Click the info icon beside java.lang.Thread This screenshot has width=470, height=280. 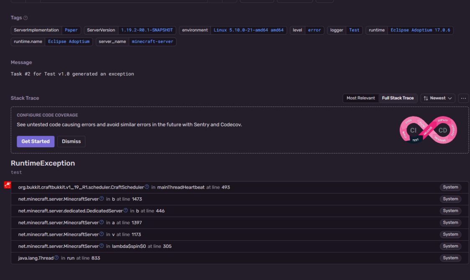56,257
